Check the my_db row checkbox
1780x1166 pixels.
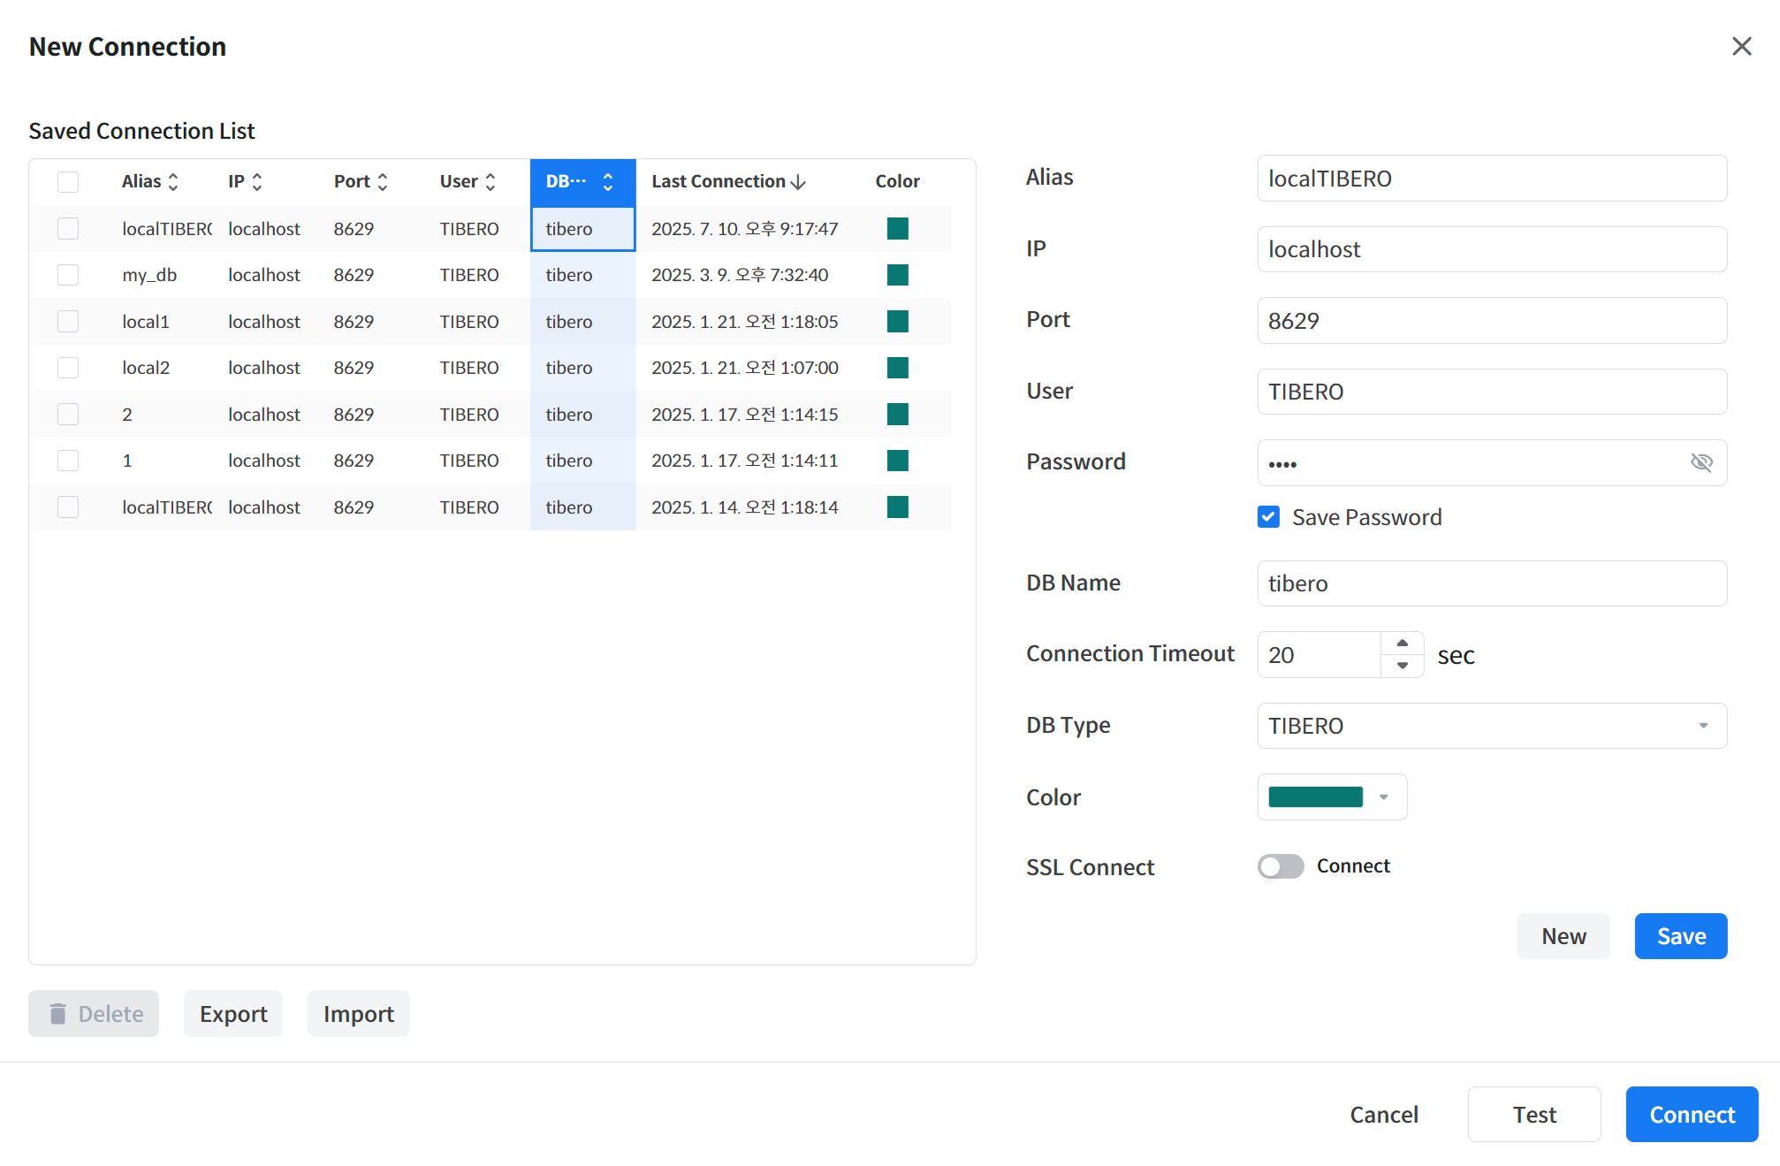(68, 275)
